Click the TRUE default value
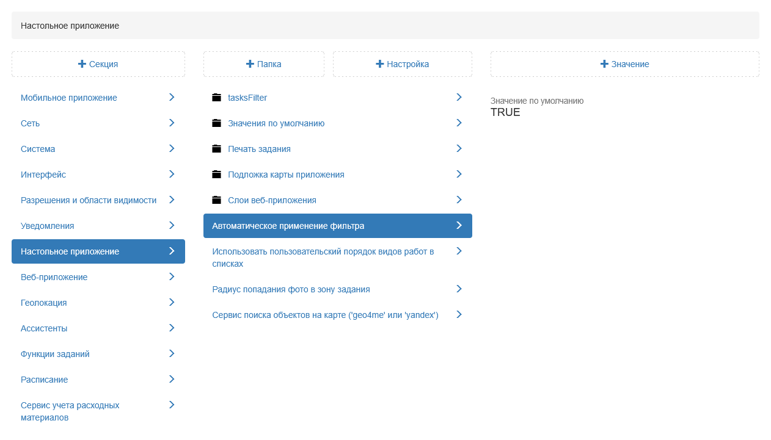 (x=505, y=112)
